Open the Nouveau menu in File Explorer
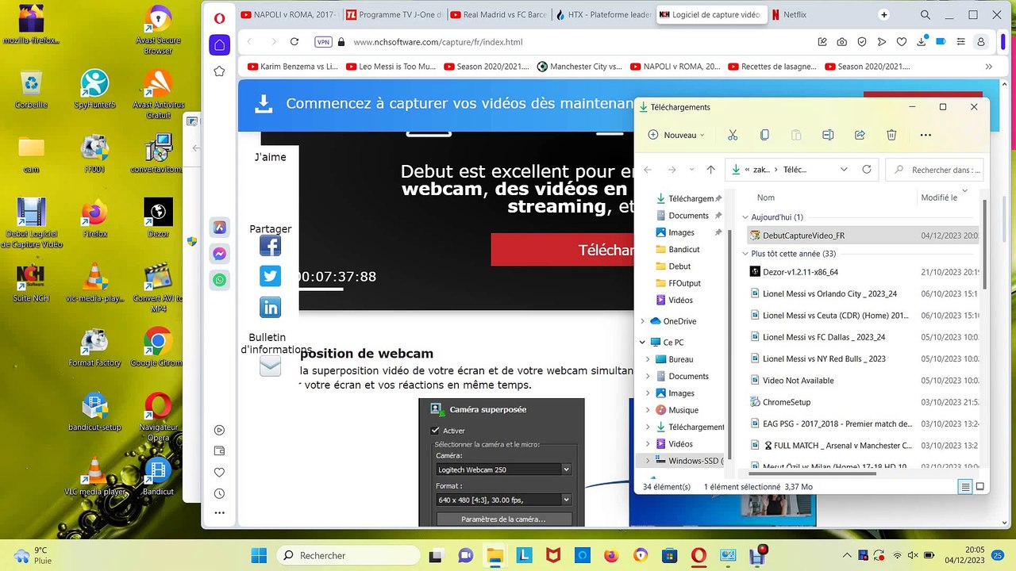The width and height of the screenshot is (1016, 571). (x=676, y=135)
